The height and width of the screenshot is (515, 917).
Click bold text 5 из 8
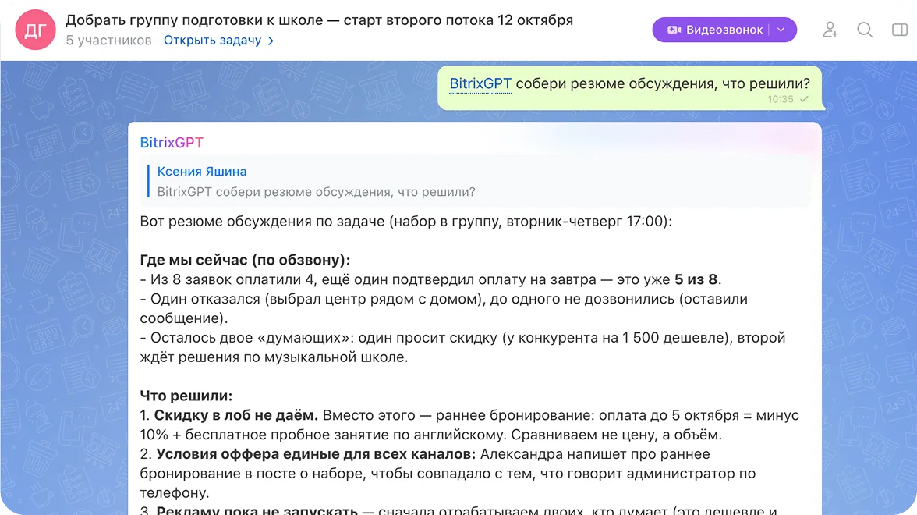(696, 279)
